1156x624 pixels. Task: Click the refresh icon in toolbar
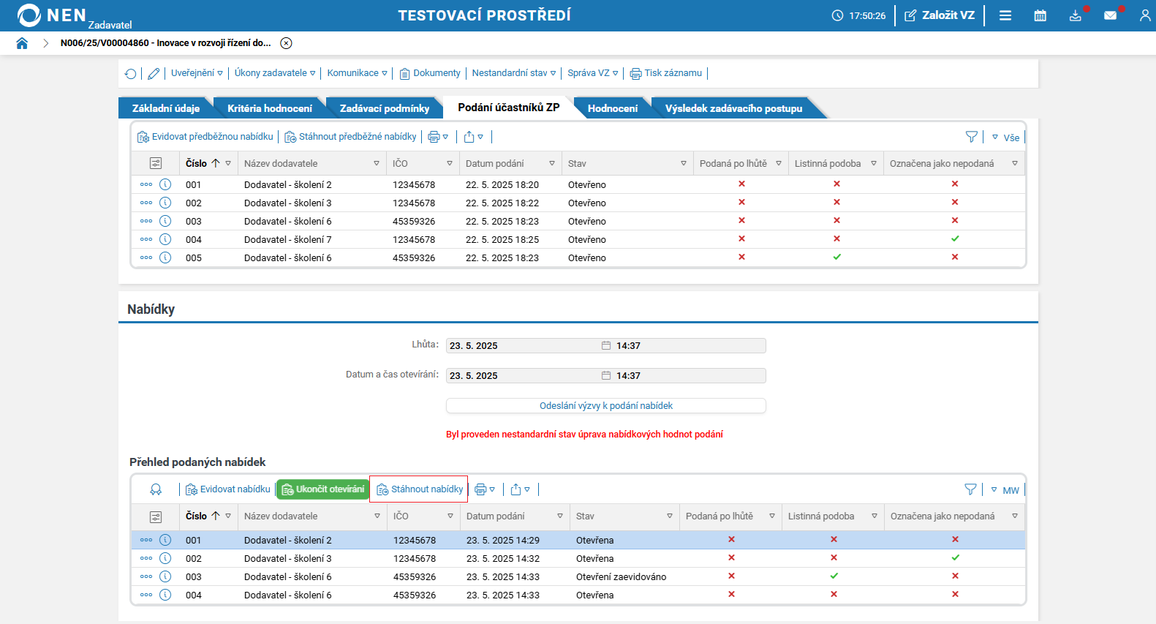pyautogui.click(x=131, y=73)
